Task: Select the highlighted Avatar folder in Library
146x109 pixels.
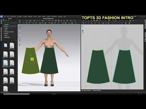Action: (x=6, y=26)
